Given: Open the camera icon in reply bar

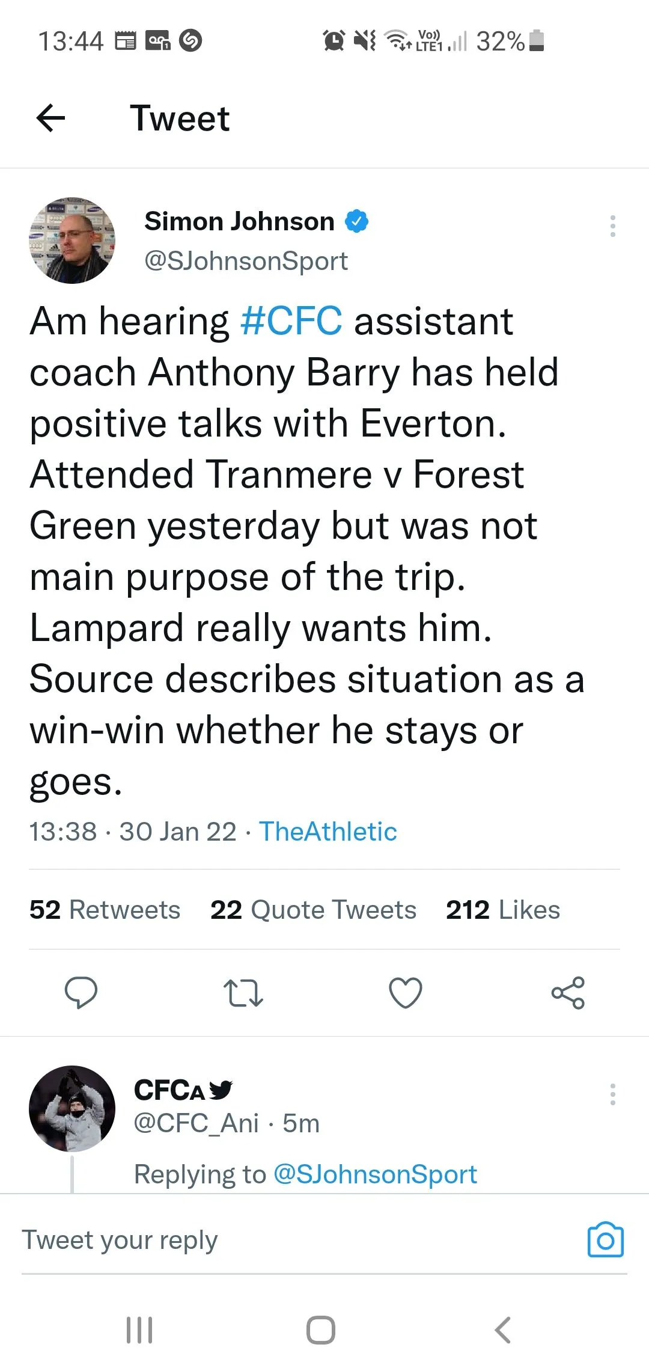Looking at the screenshot, I should pos(605,1240).
